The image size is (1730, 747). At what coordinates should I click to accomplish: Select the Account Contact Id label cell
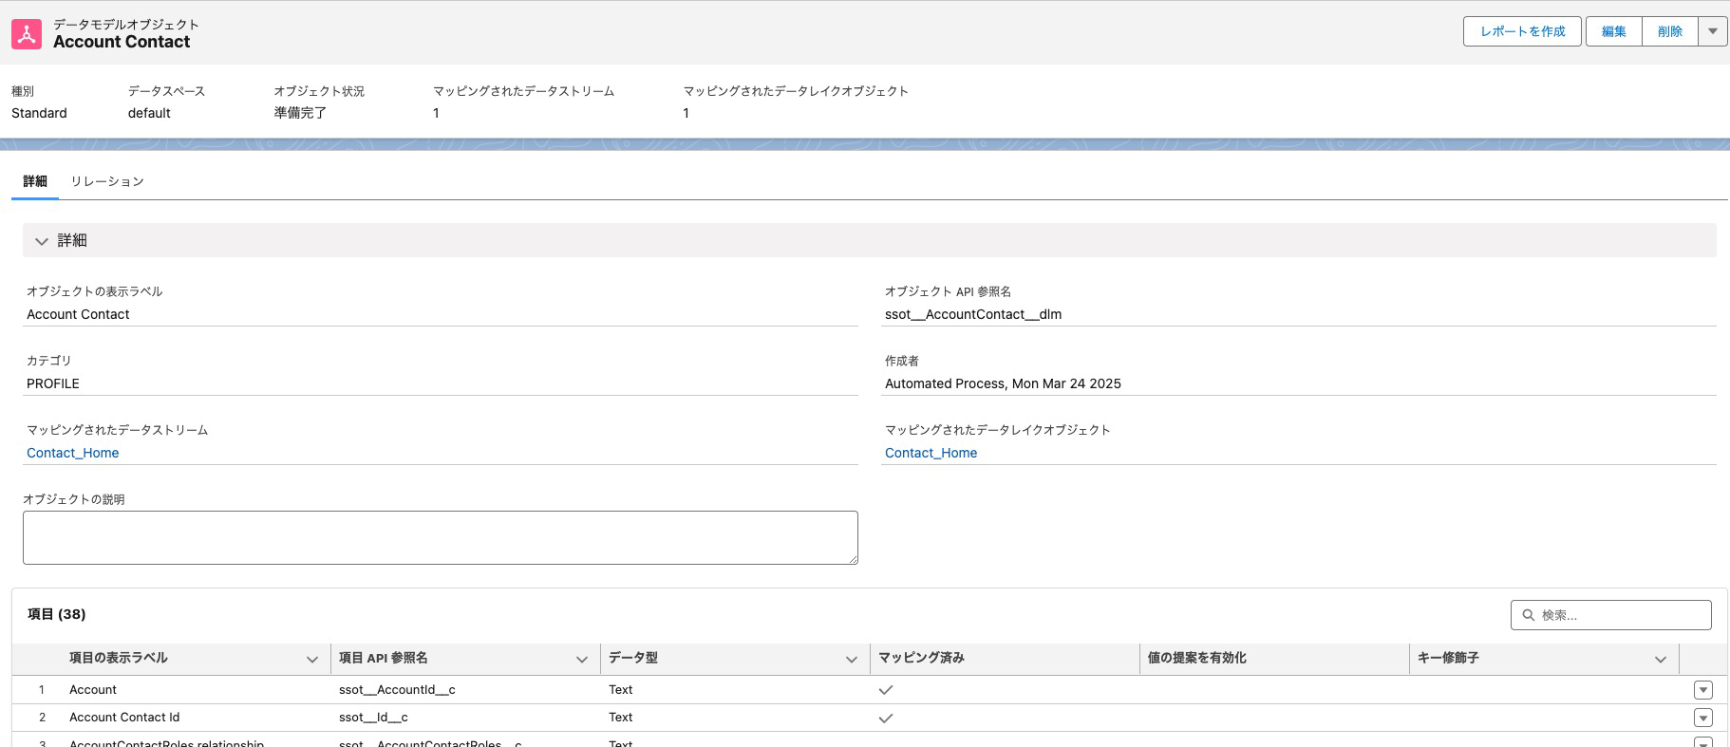(x=124, y=718)
